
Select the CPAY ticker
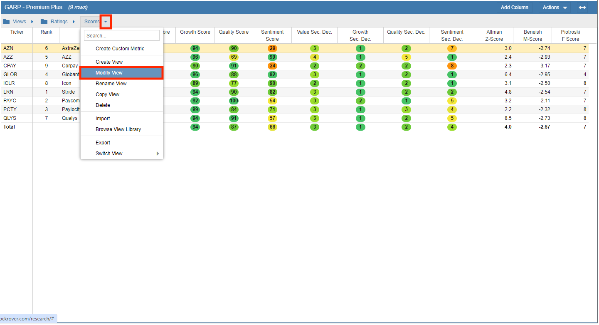click(10, 66)
